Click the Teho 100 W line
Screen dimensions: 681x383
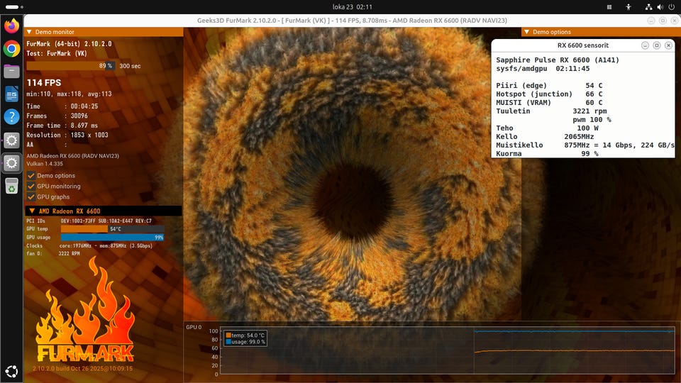(x=547, y=128)
